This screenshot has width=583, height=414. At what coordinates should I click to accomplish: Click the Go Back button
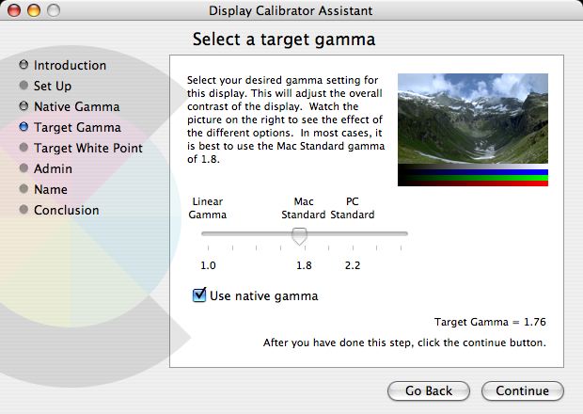tap(429, 390)
